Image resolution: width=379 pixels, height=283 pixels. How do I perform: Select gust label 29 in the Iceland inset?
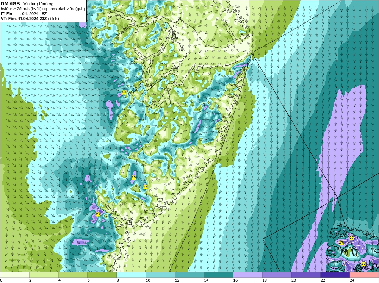point(363,264)
